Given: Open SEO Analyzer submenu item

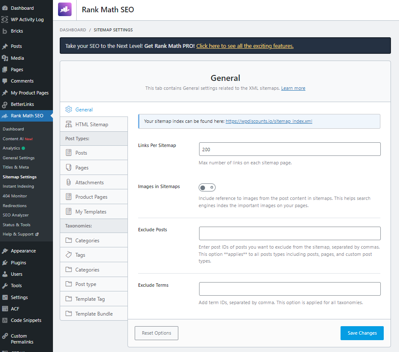Looking at the screenshot, I should [16, 215].
